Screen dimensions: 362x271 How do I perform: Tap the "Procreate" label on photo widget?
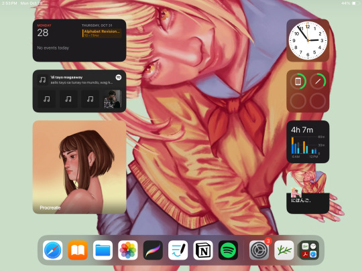[x=50, y=207]
